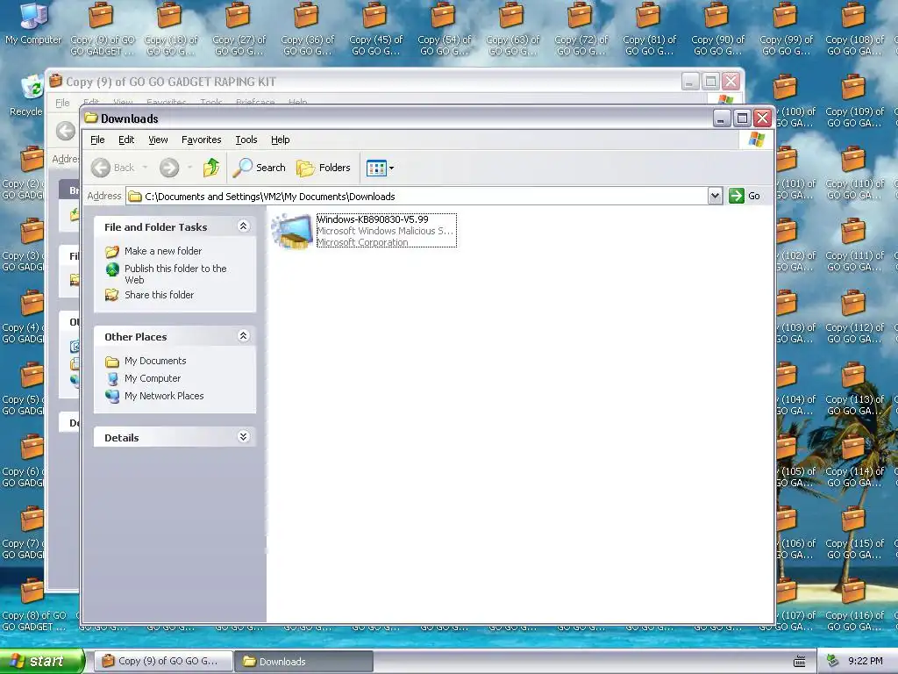This screenshot has height=674, width=898.
Task: Collapse the Other Places panel
Action: coord(244,336)
